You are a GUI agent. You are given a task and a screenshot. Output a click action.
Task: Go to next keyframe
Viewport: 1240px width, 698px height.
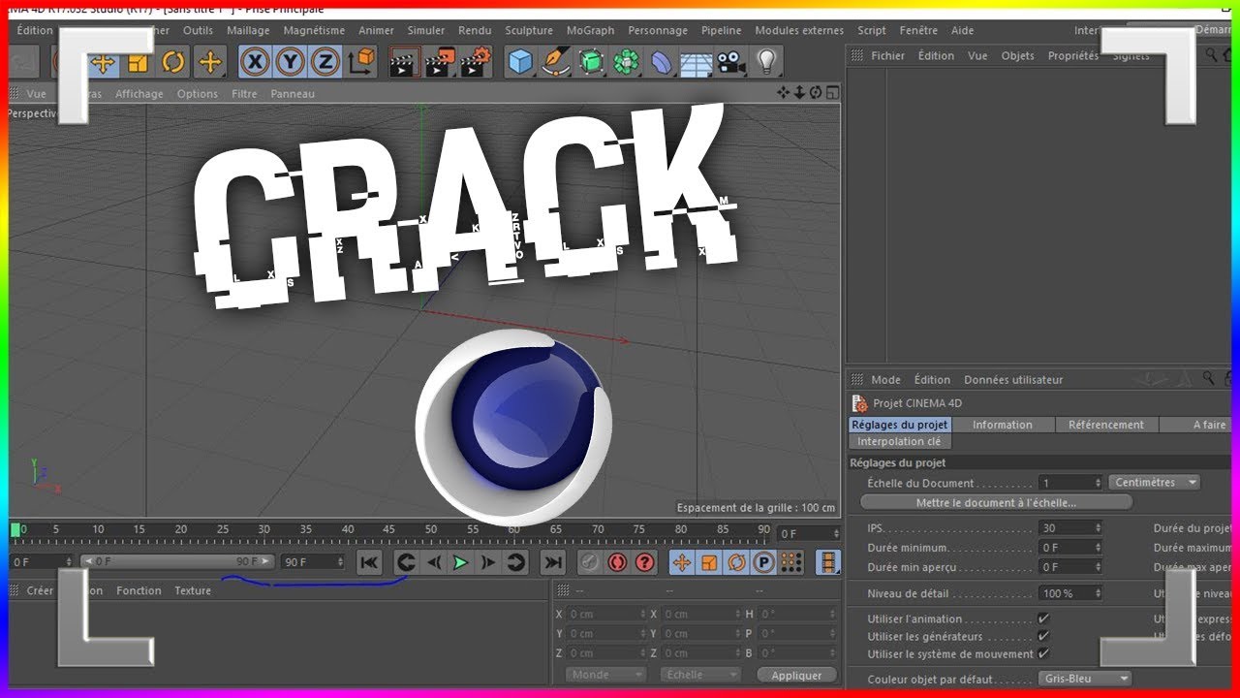click(515, 562)
